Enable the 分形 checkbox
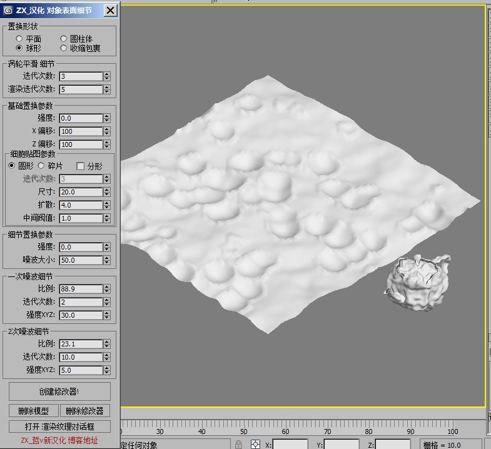The image size is (491, 449). click(x=81, y=166)
